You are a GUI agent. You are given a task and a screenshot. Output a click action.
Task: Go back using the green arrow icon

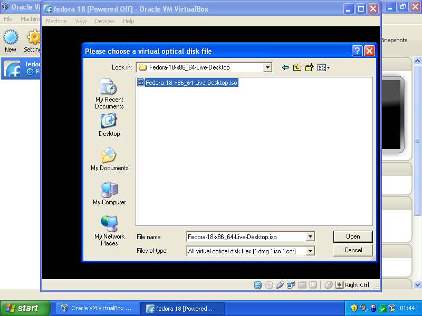[285, 67]
